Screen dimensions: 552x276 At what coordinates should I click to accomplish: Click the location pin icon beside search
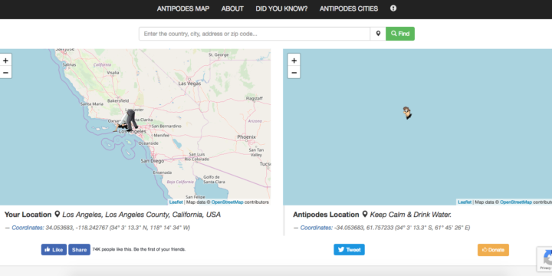point(378,34)
